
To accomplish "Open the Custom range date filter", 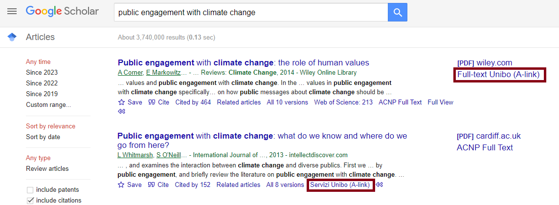I will pos(48,104).
